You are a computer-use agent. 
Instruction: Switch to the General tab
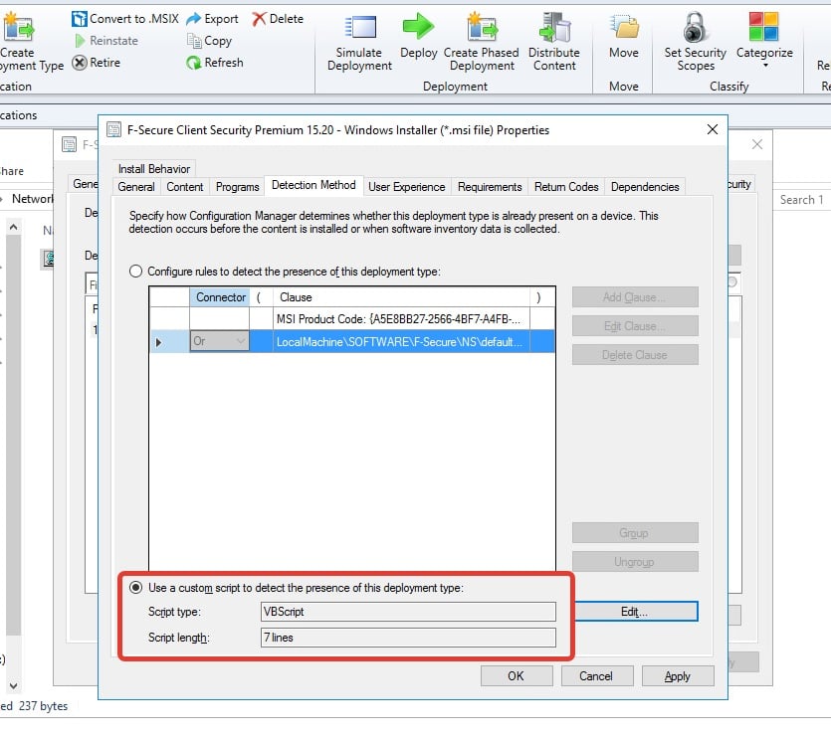pos(136,186)
